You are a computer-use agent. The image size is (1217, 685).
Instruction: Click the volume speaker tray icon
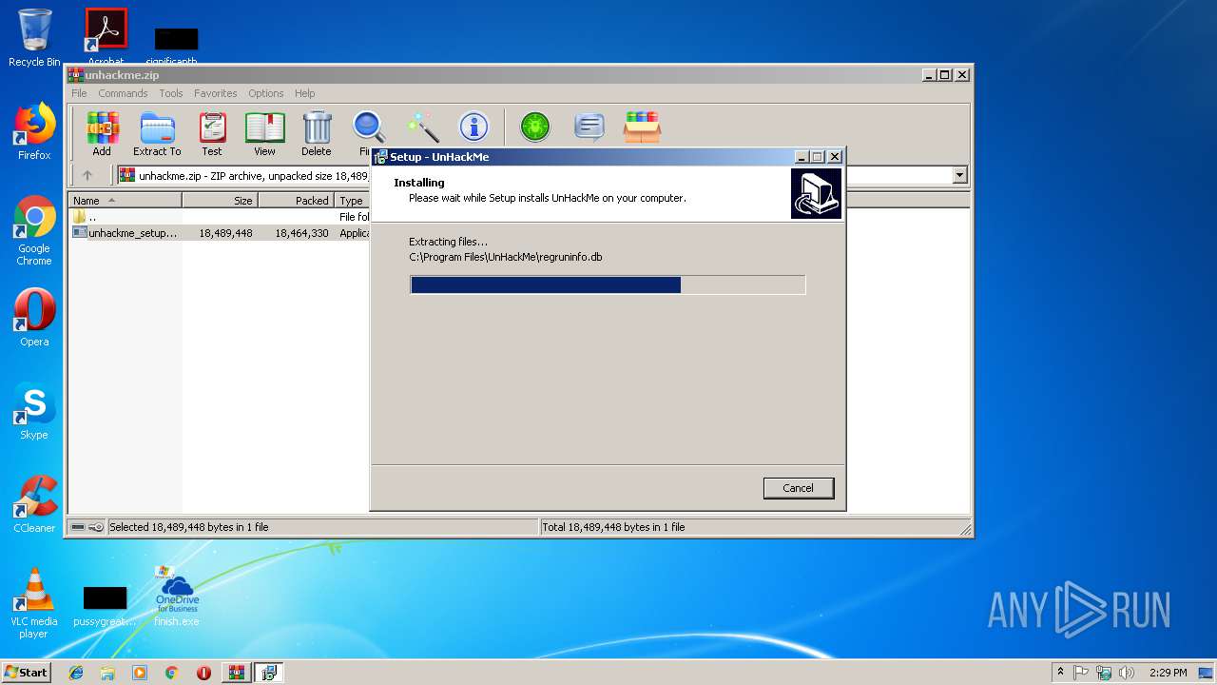[x=1127, y=673]
